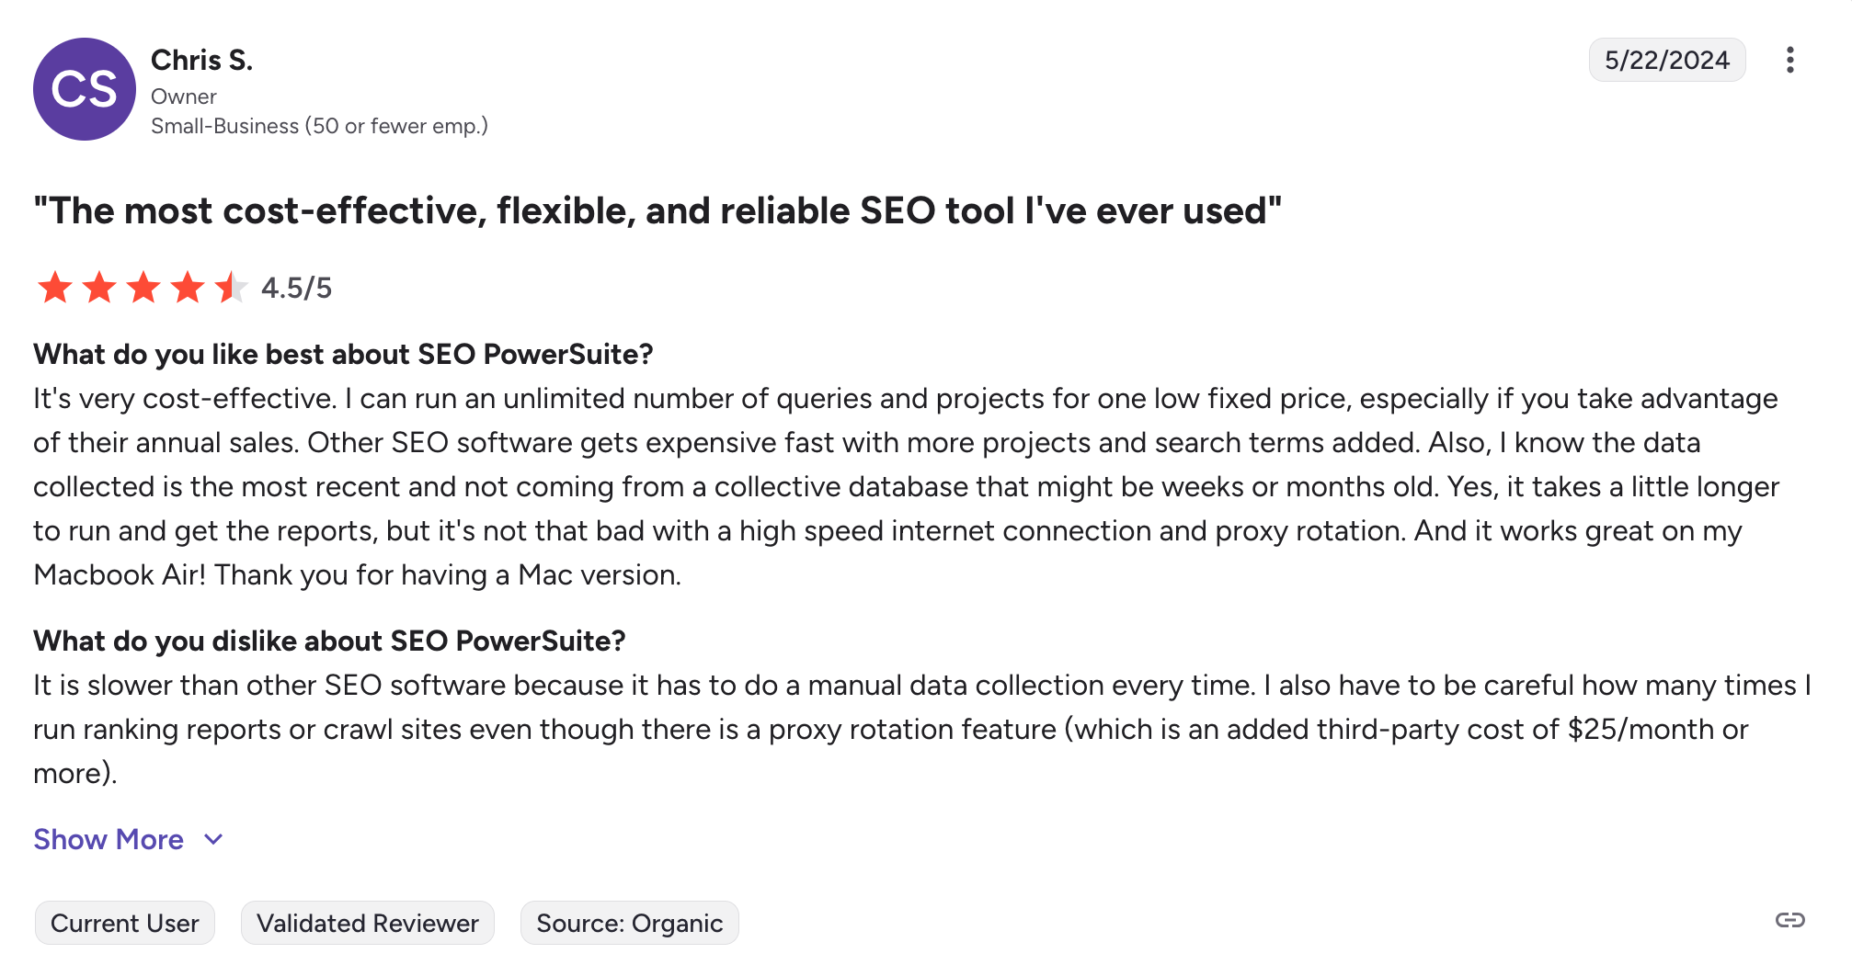Click the CS reviewer avatar
1852x965 pixels.
tap(85, 89)
